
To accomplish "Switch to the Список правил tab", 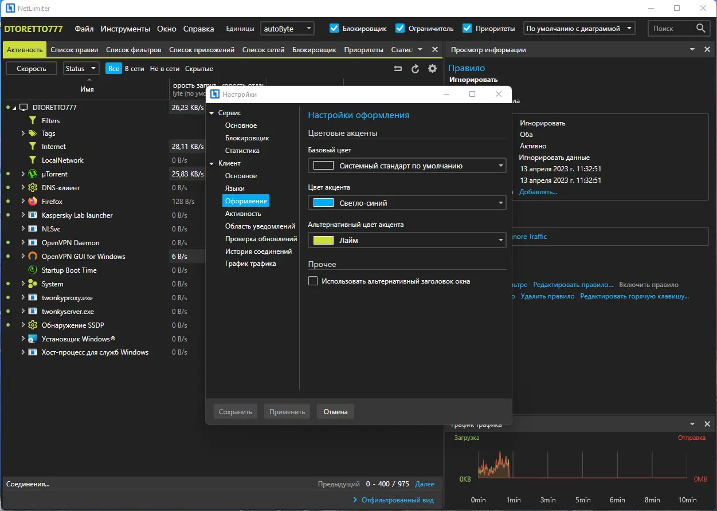I will click(x=74, y=50).
